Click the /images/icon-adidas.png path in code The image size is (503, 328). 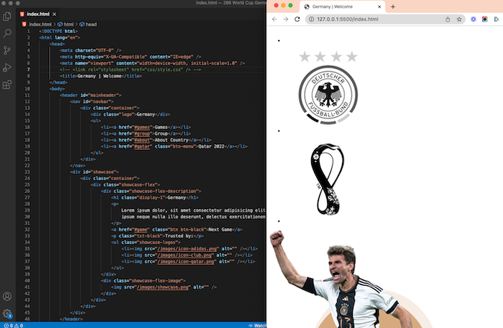click(x=188, y=249)
